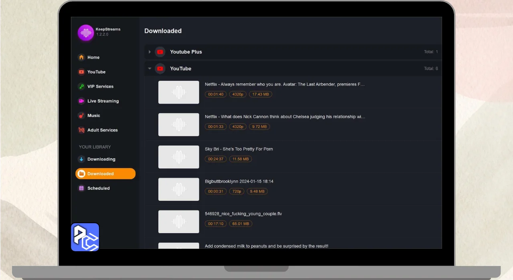
Task: Click the 546928 flv file name
Action: 243,214
